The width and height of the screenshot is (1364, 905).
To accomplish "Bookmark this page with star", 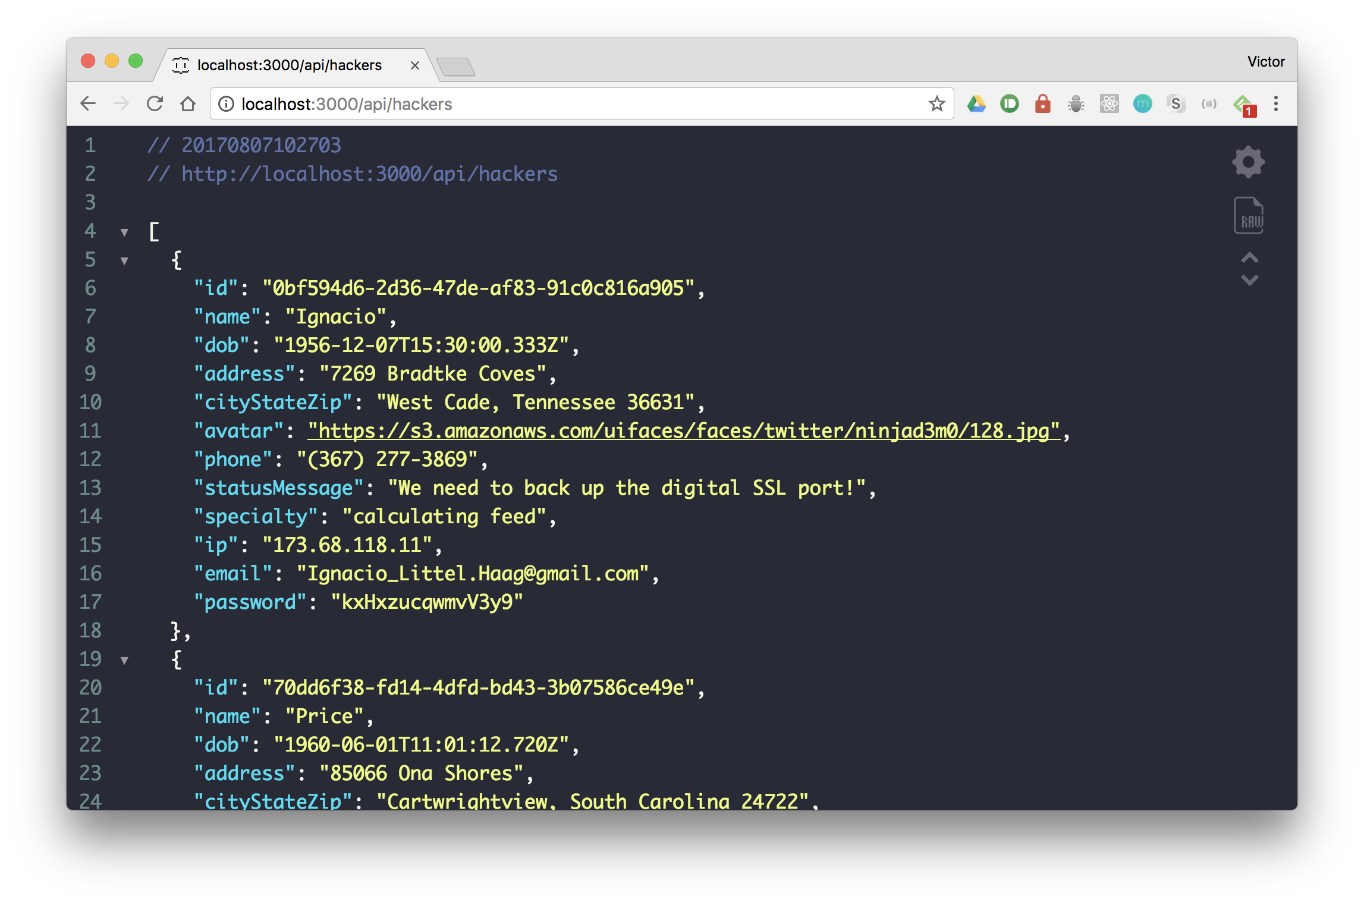I will 936,104.
